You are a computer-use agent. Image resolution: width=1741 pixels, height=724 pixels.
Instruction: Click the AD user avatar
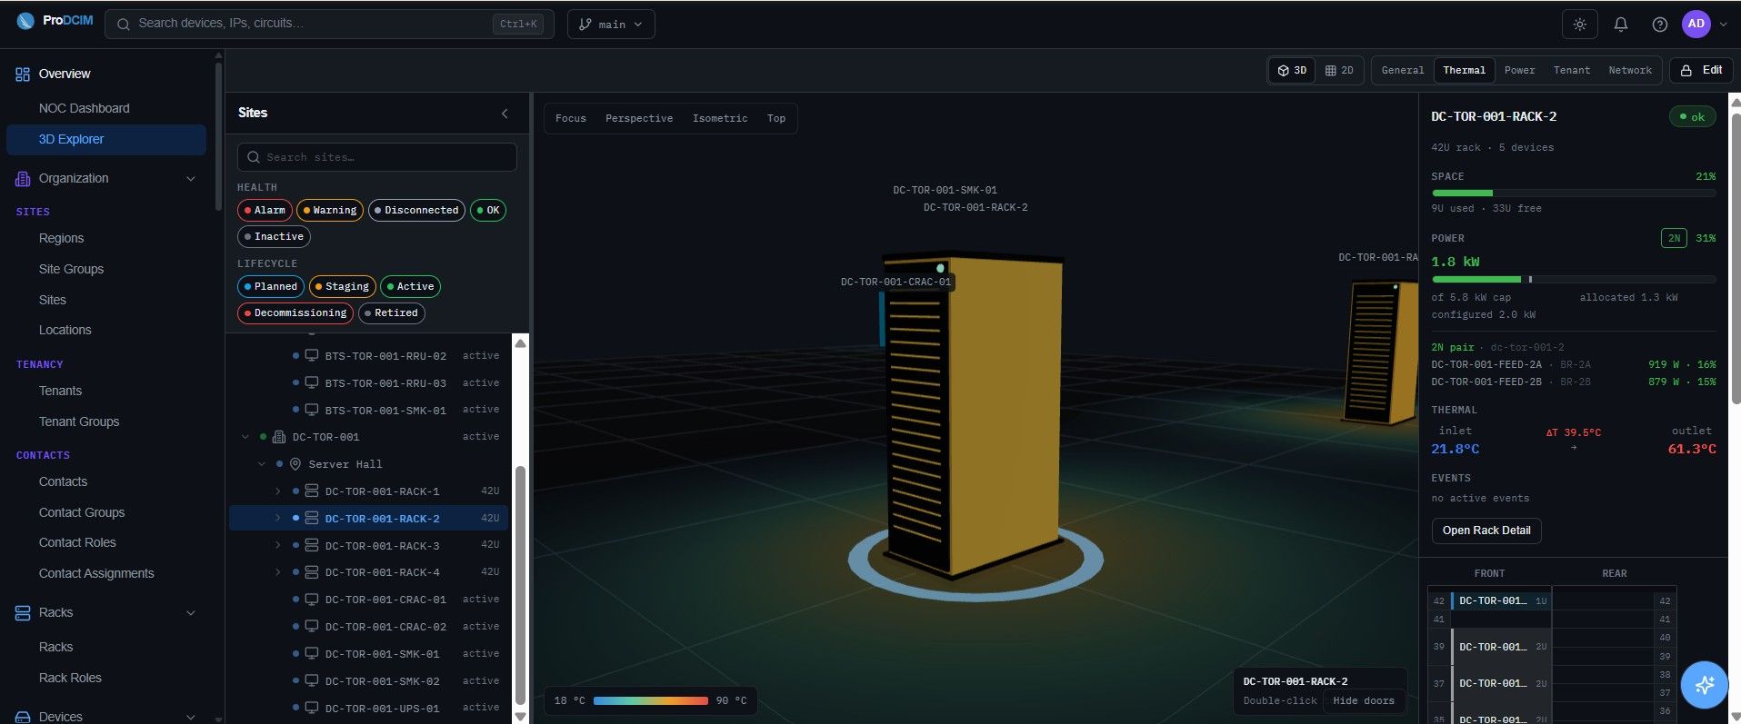point(1696,25)
